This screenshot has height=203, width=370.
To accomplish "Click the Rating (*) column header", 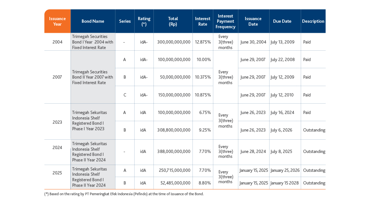I will click(x=144, y=21).
